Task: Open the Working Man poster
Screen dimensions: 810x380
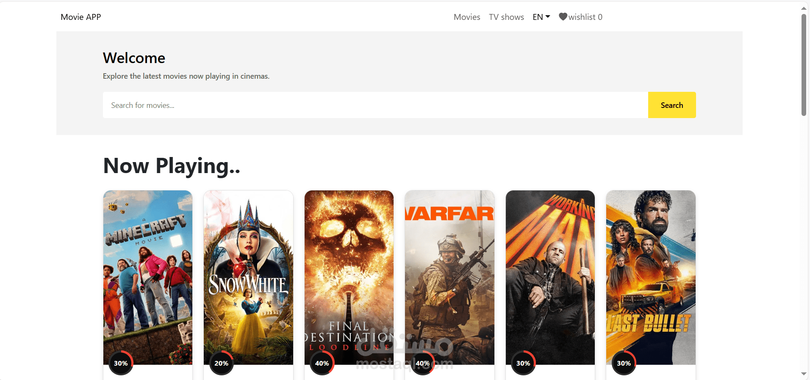Action: tap(550, 277)
